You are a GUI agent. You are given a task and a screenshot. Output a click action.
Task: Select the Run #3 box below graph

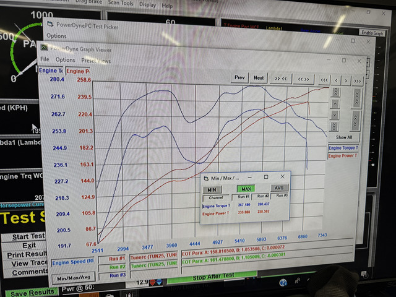point(113,275)
